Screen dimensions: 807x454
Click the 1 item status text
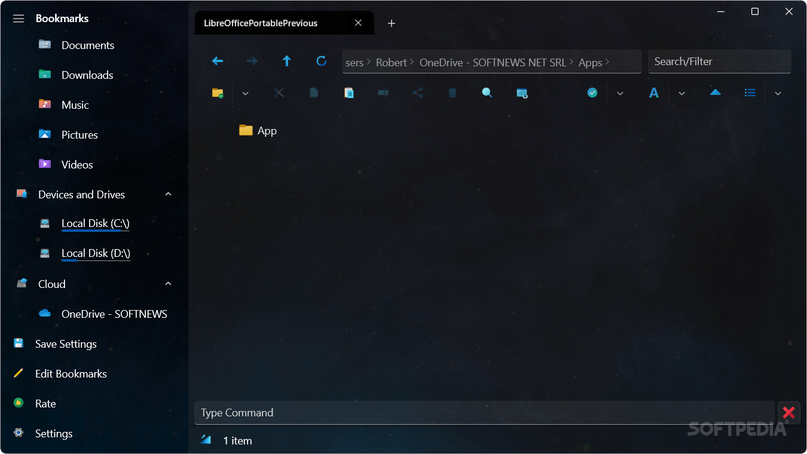pyautogui.click(x=237, y=441)
